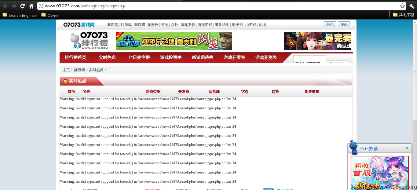This screenshot has width=417, height=190.
Task: Reload the page with the refresh icon
Action: (x=22, y=6)
